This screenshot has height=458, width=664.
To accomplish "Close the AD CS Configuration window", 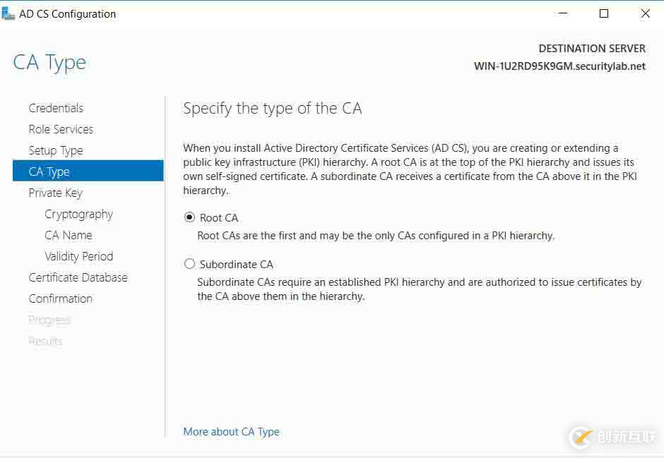I will [x=645, y=13].
